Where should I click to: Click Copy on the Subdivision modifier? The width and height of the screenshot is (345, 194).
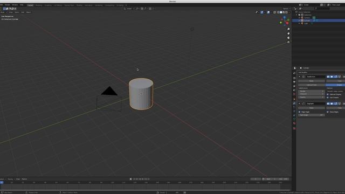pyautogui.click(x=335, y=81)
